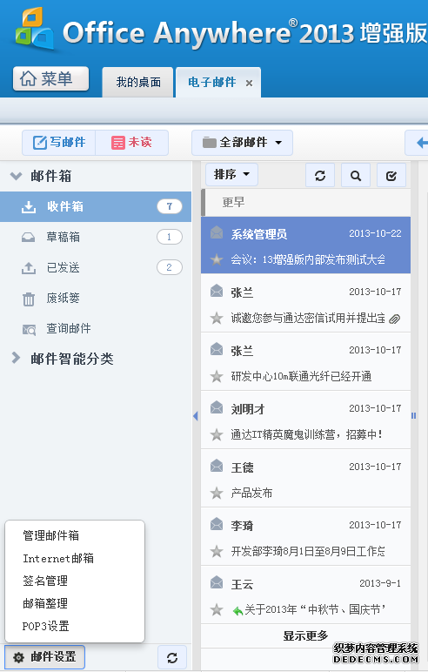The image size is (428, 672).
Task: Collapse sidebar with left splitter arrow
Action: pyautogui.click(x=196, y=416)
